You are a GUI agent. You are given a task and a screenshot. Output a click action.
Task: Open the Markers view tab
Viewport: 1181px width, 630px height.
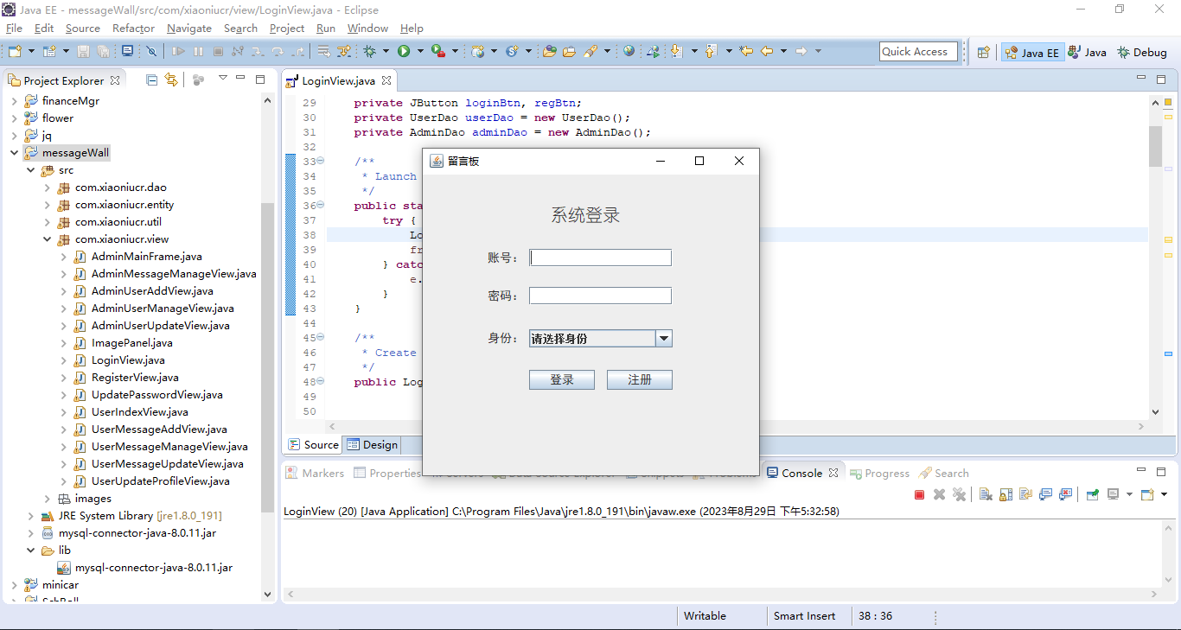coord(316,473)
